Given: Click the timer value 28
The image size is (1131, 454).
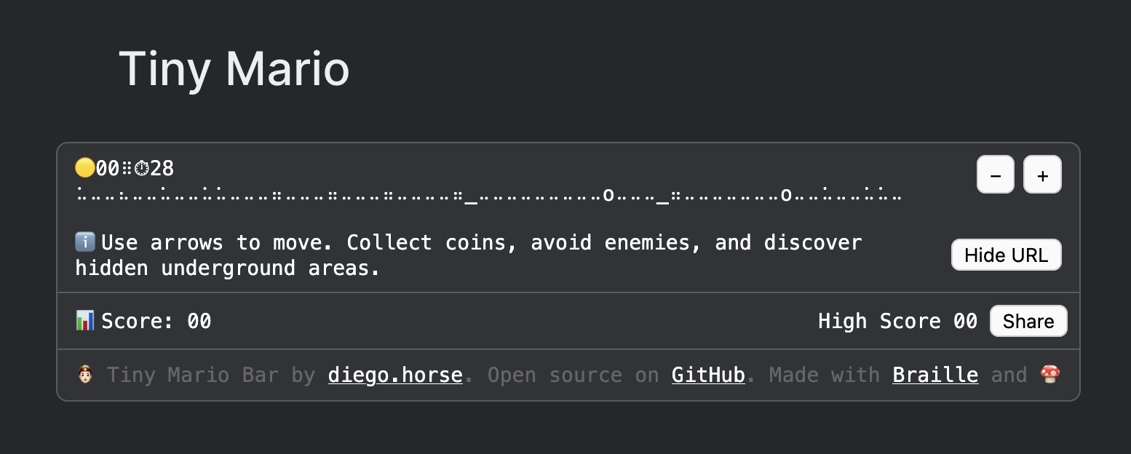Looking at the screenshot, I should (162, 168).
